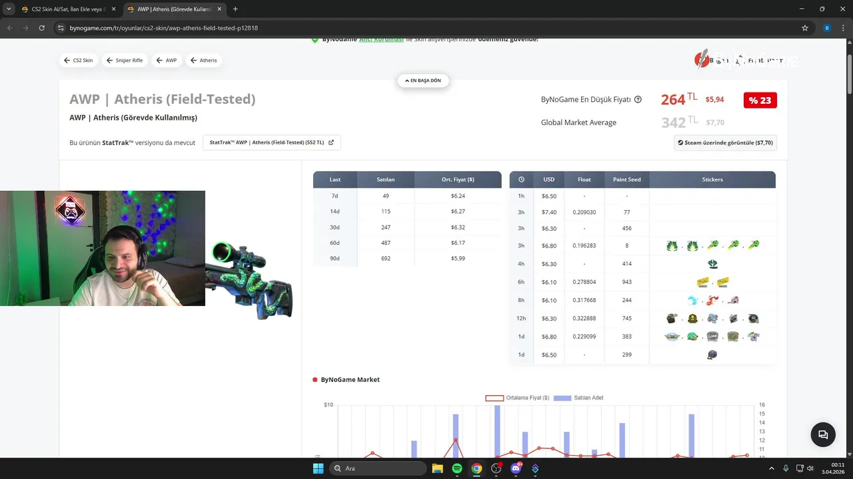Viewport: 853px width, 479px height.
Task: Click the volume icon in system tray
Action: pyautogui.click(x=810, y=468)
